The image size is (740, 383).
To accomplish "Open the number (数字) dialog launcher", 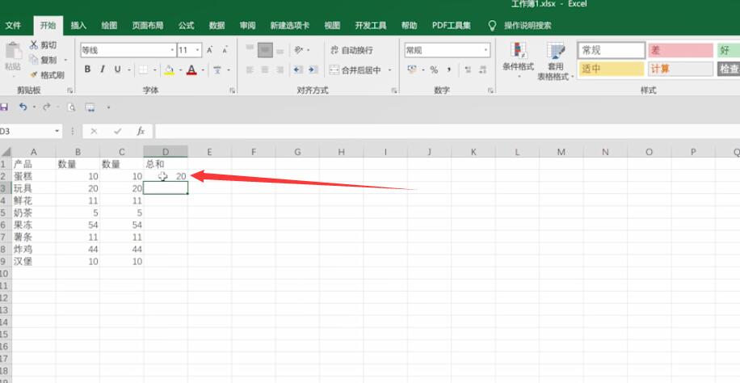I will (x=490, y=90).
